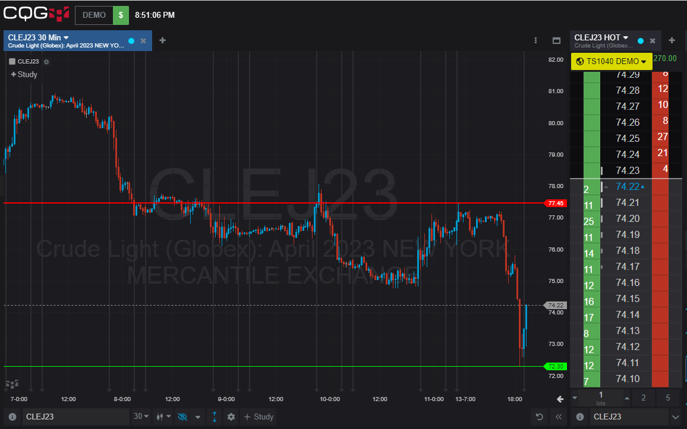Open the chart type candlestick dropdown
This screenshot has width=687, height=429.
coord(162,417)
